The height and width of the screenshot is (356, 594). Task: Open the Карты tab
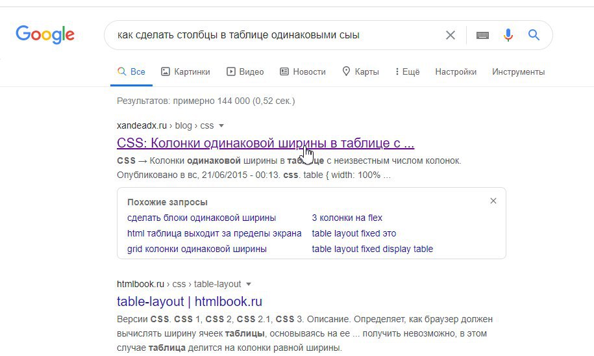[360, 71]
